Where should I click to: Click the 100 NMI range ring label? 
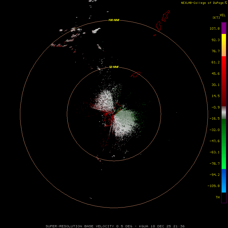coord(114,20)
